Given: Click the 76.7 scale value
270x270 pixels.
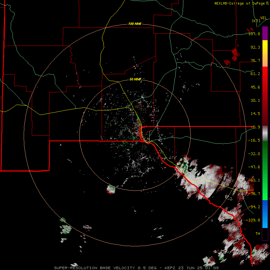Looking at the screenshot, I should pyautogui.click(x=255, y=60).
